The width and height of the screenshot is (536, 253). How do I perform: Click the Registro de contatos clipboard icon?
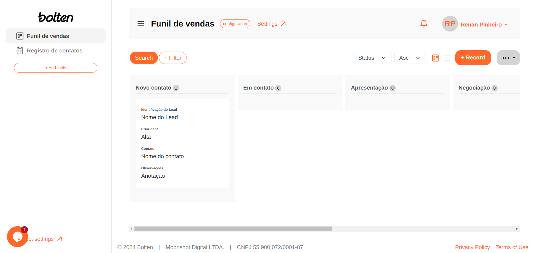coord(20,50)
